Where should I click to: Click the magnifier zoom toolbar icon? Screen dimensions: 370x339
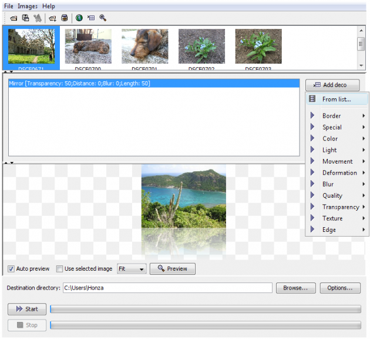[x=103, y=18]
